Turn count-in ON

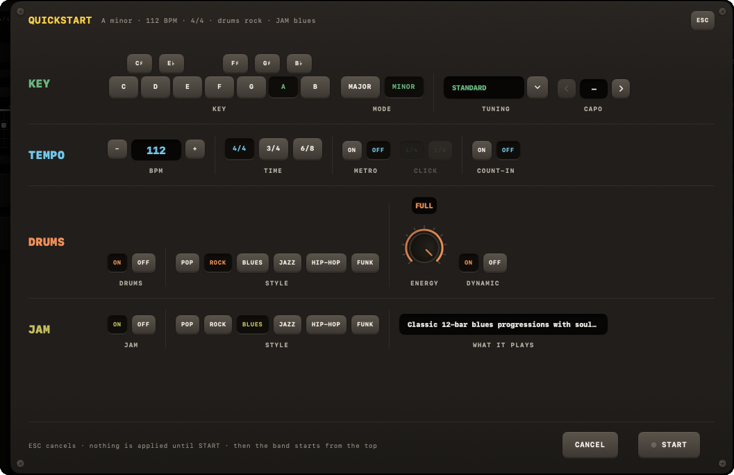coord(482,150)
